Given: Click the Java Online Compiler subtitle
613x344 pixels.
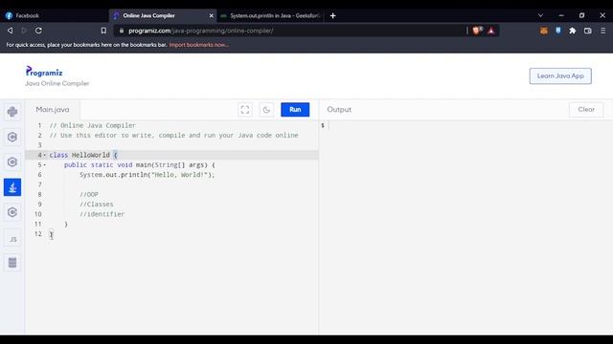Looking at the screenshot, I should 57,83.
